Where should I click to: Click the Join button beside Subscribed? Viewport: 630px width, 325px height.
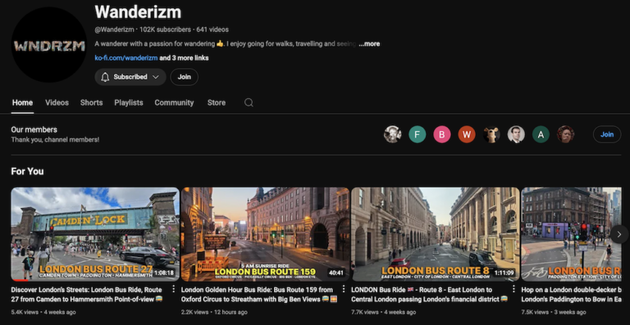[x=184, y=77]
